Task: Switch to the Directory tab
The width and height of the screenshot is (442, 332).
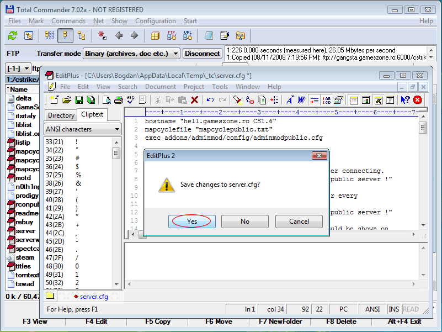Action: coord(61,115)
